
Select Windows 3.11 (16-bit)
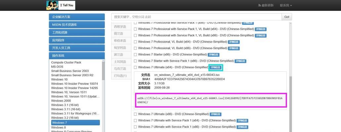[x=66, y=109]
